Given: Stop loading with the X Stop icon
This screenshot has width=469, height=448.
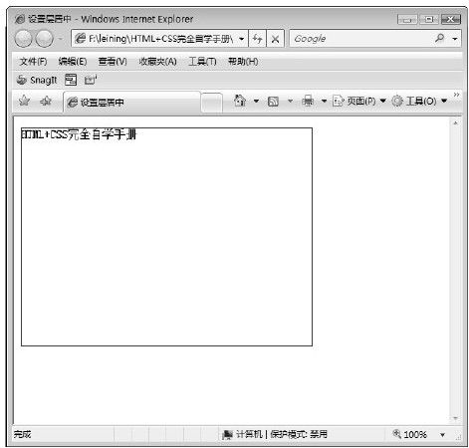Looking at the screenshot, I should click(x=275, y=39).
